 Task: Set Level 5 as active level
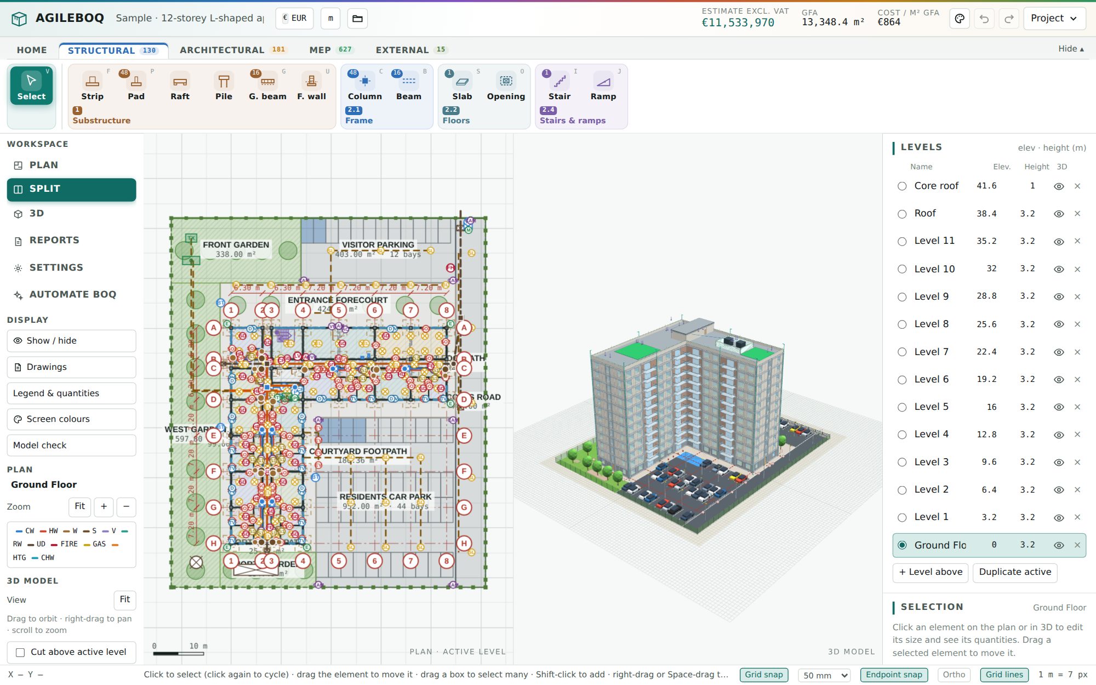pos(902,407)
